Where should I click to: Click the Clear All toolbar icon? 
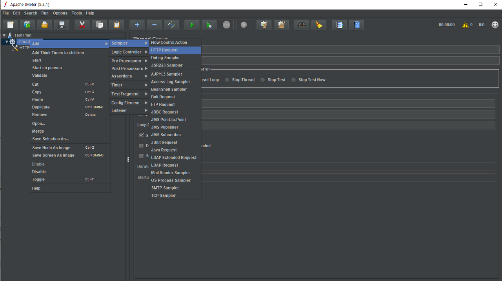pos(281,25)
